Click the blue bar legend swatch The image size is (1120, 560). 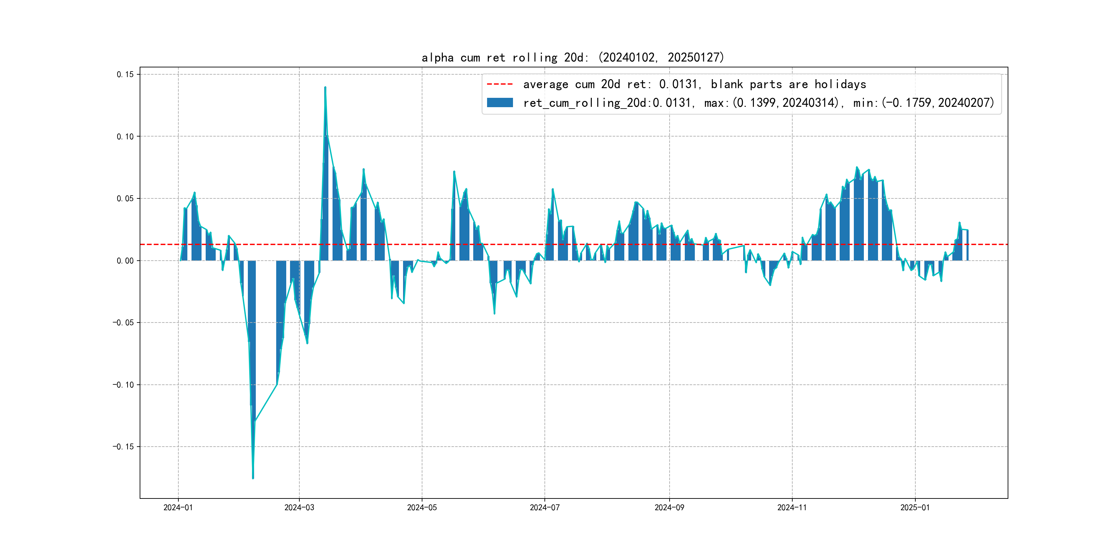(x=500, y=103)
